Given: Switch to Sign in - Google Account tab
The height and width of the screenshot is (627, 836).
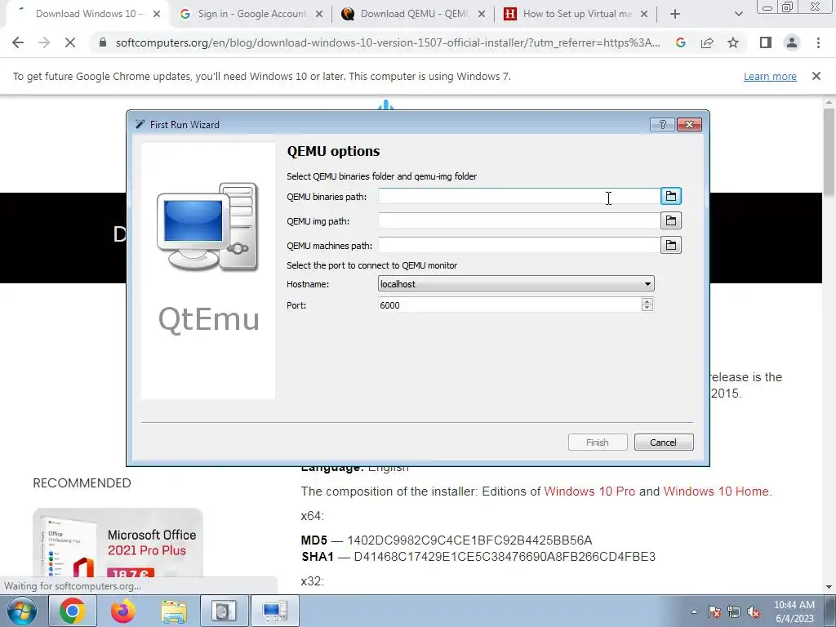Looking at the screenshot, I should pos(251,14).
